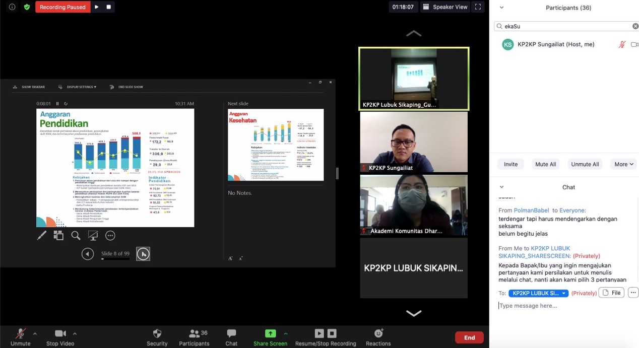Click the Stop Video camera icon
The height and width of the screenshot is (348, 639).
(60, 333)
